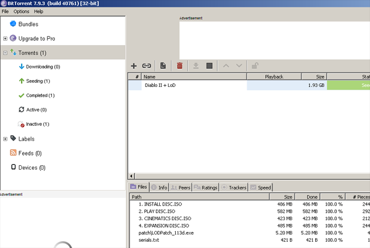The width and height of the screenshot is (370, 248).
Task: Select the Diablo II + LoD torrent
Action: [160, 85]
